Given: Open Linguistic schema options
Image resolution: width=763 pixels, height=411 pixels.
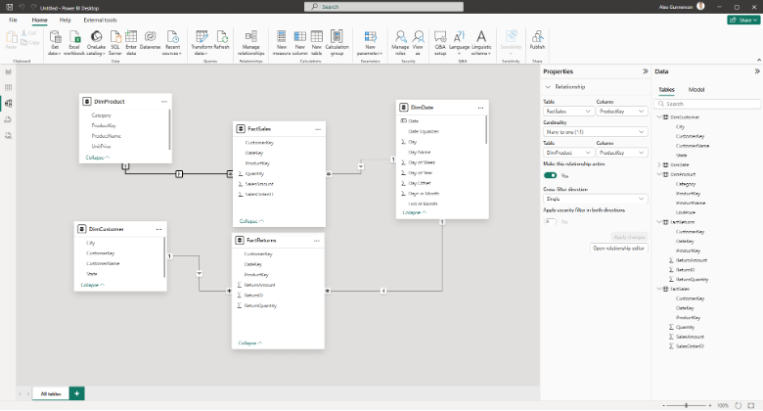Looking at the screenshot, I should (x=481, y=42).
